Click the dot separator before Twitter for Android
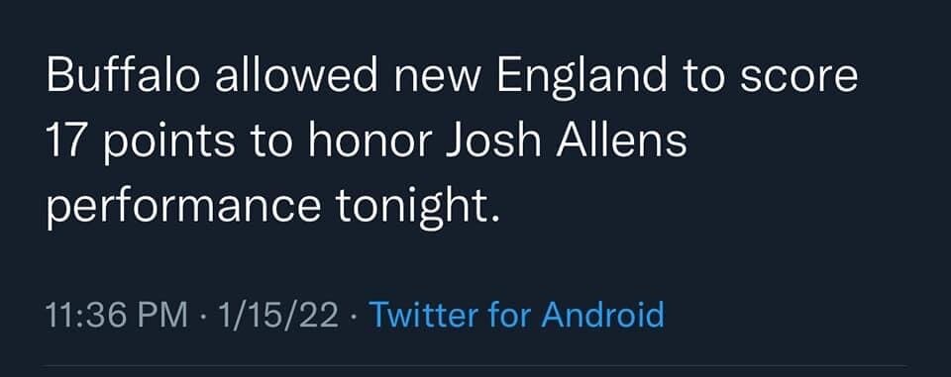The image size is (951, 377). tap(355, 317)
